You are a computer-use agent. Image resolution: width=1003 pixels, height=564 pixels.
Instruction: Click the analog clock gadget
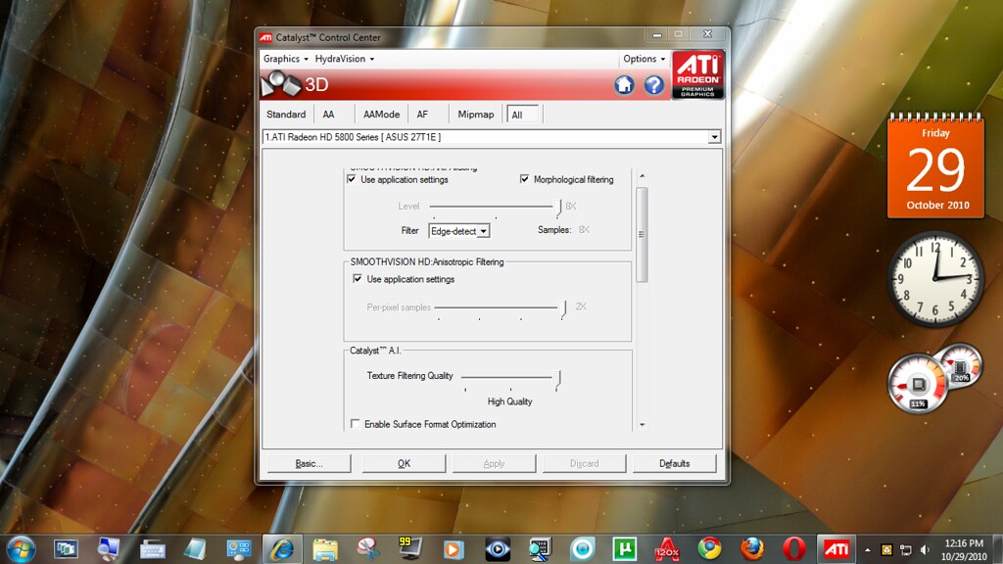(935, 279)
